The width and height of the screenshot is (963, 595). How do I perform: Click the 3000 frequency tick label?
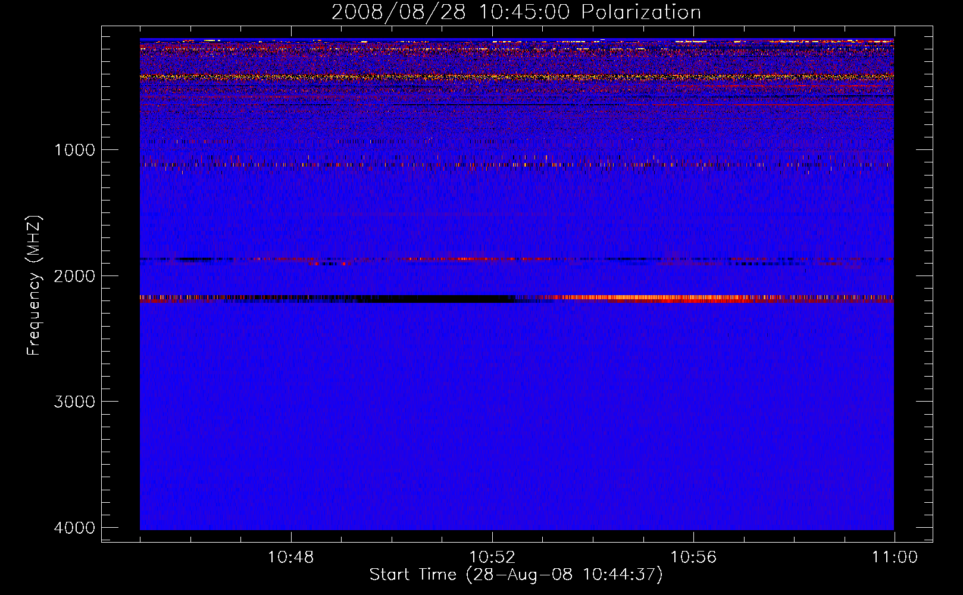click(x=74, y=402)
